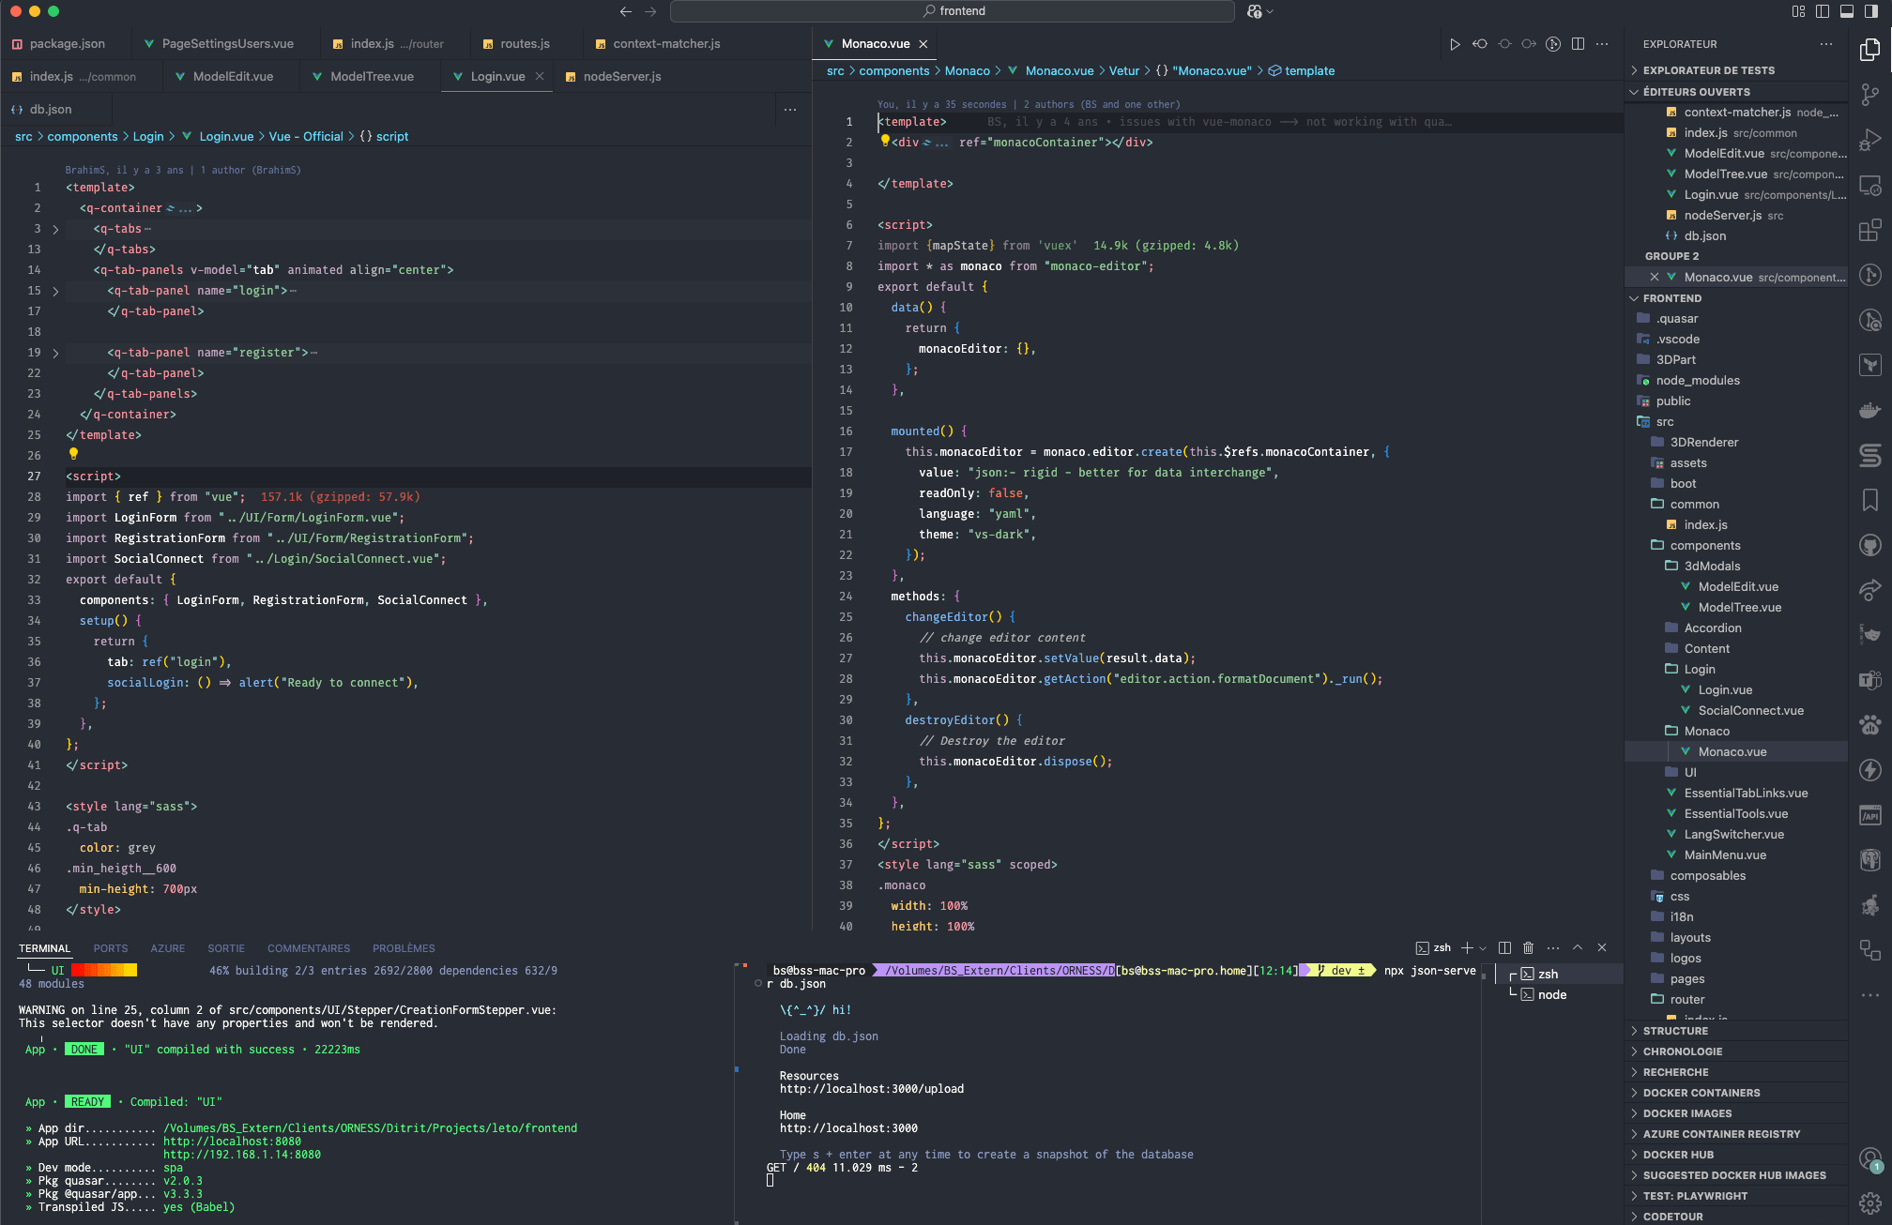This screenshot has width=1892, height=1225.
Task: Click the frontend search bar in title bar
Action: (x=953, y=11)
